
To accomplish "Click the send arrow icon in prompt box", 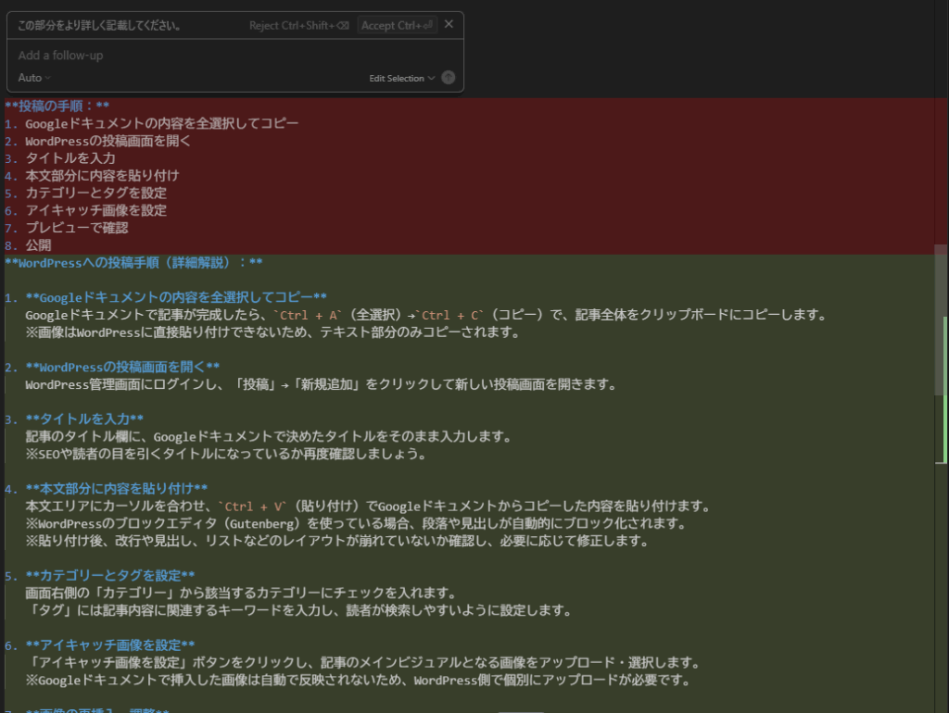I will [449, 78].
